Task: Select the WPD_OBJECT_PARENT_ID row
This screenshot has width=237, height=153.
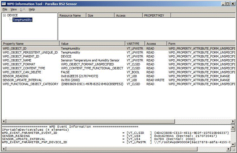Action: pyautogui.click(x=119, y=56)
